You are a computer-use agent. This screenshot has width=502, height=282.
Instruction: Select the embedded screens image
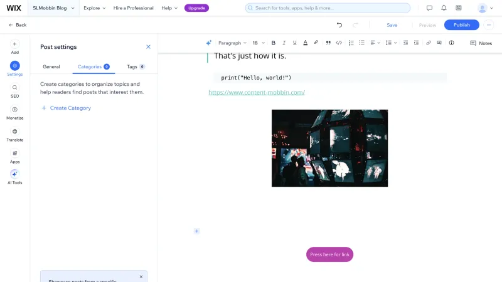[x=329, y=148]
